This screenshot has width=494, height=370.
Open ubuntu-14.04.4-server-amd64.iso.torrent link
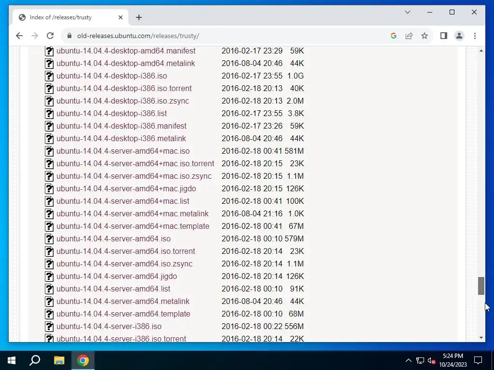126,251
